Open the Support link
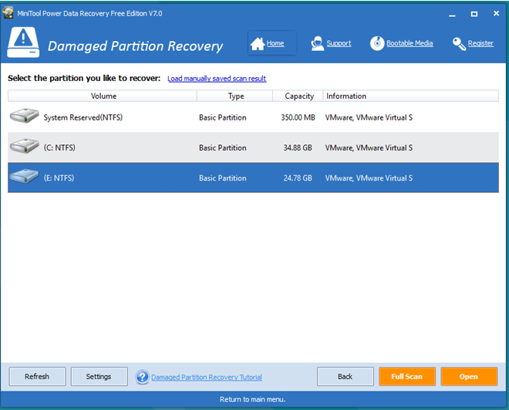Image resolution: width=509 pixels, height=410 pixels. click(339, 43)
